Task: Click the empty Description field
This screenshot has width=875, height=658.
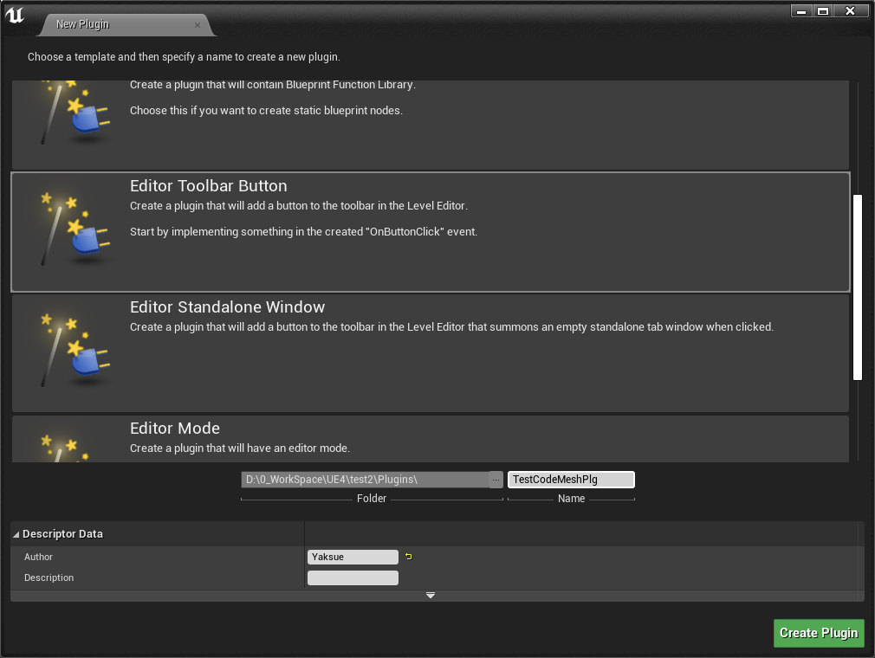Action: click(x=353, y=577)
